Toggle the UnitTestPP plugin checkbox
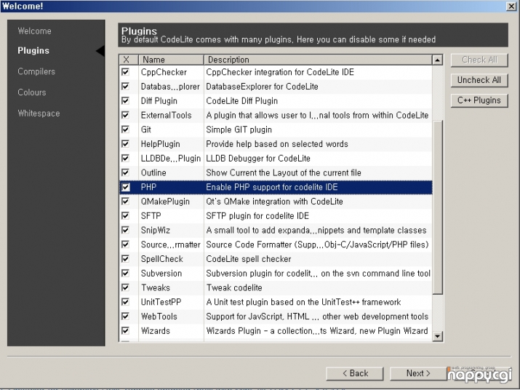520x390 pixels. [125, 302]
